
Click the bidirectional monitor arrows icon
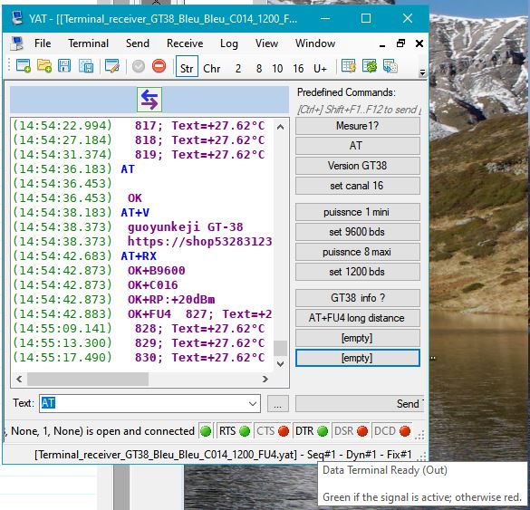[x=149, y=100]
